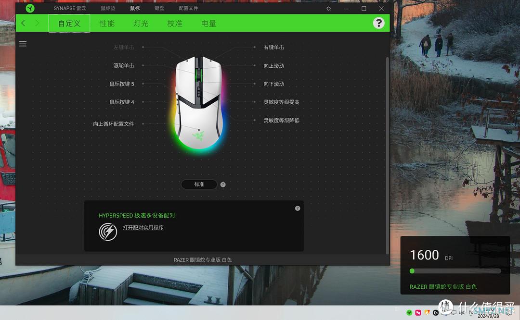Switch to 鼠标垫 tab
The height and width of the screenshot is (320, 520).
108,8
